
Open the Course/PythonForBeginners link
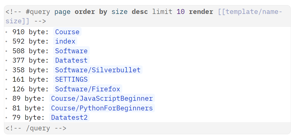coord(102,108)
